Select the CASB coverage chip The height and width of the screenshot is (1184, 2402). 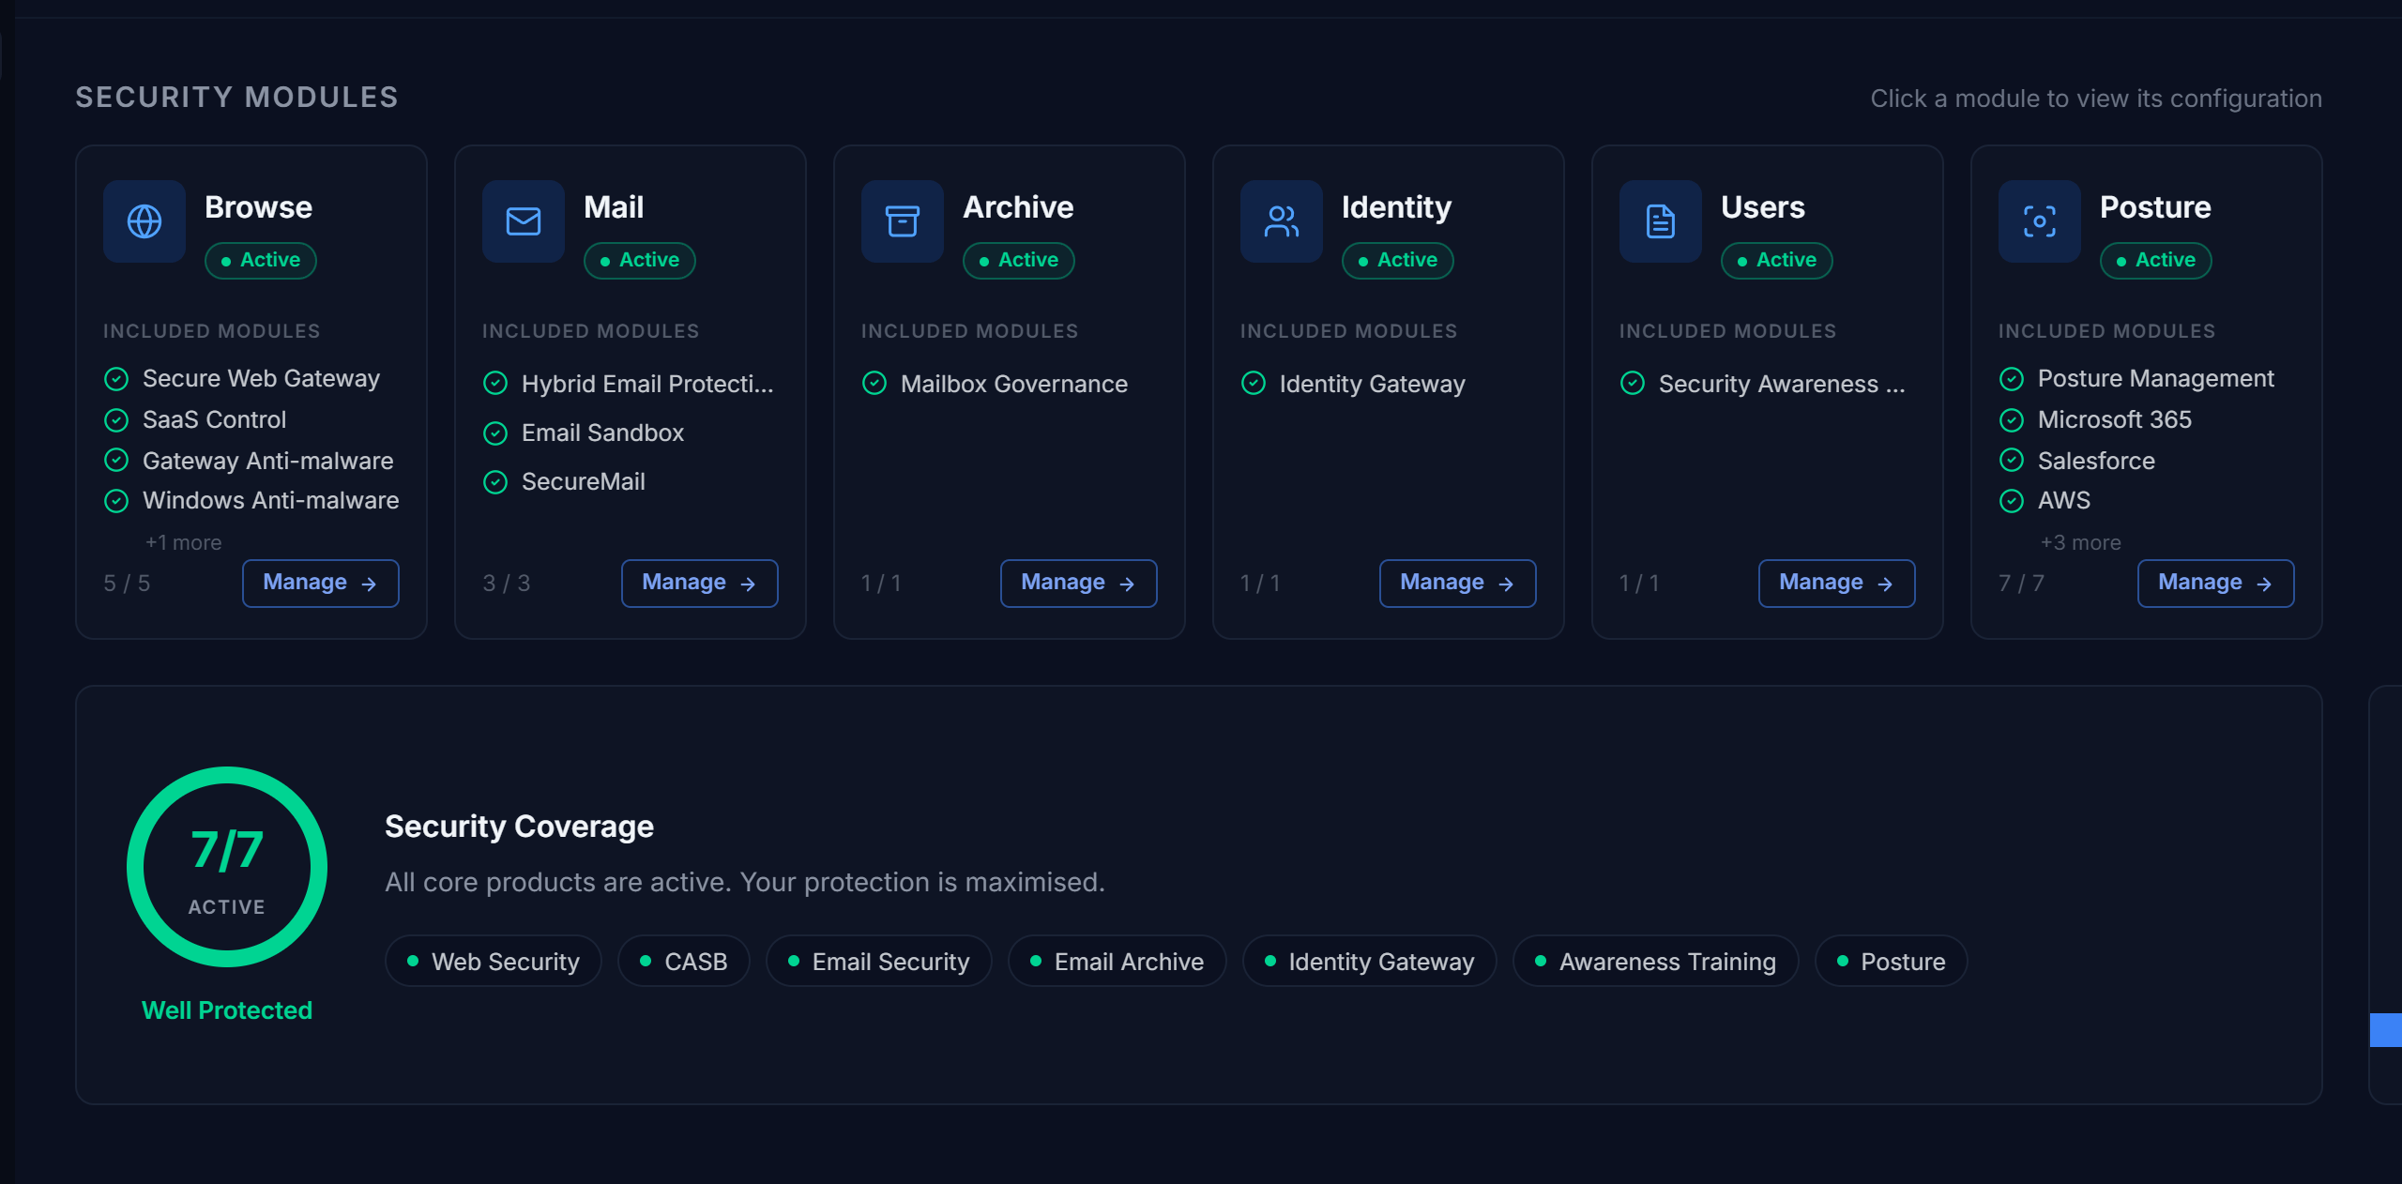(x=684, y=961)
